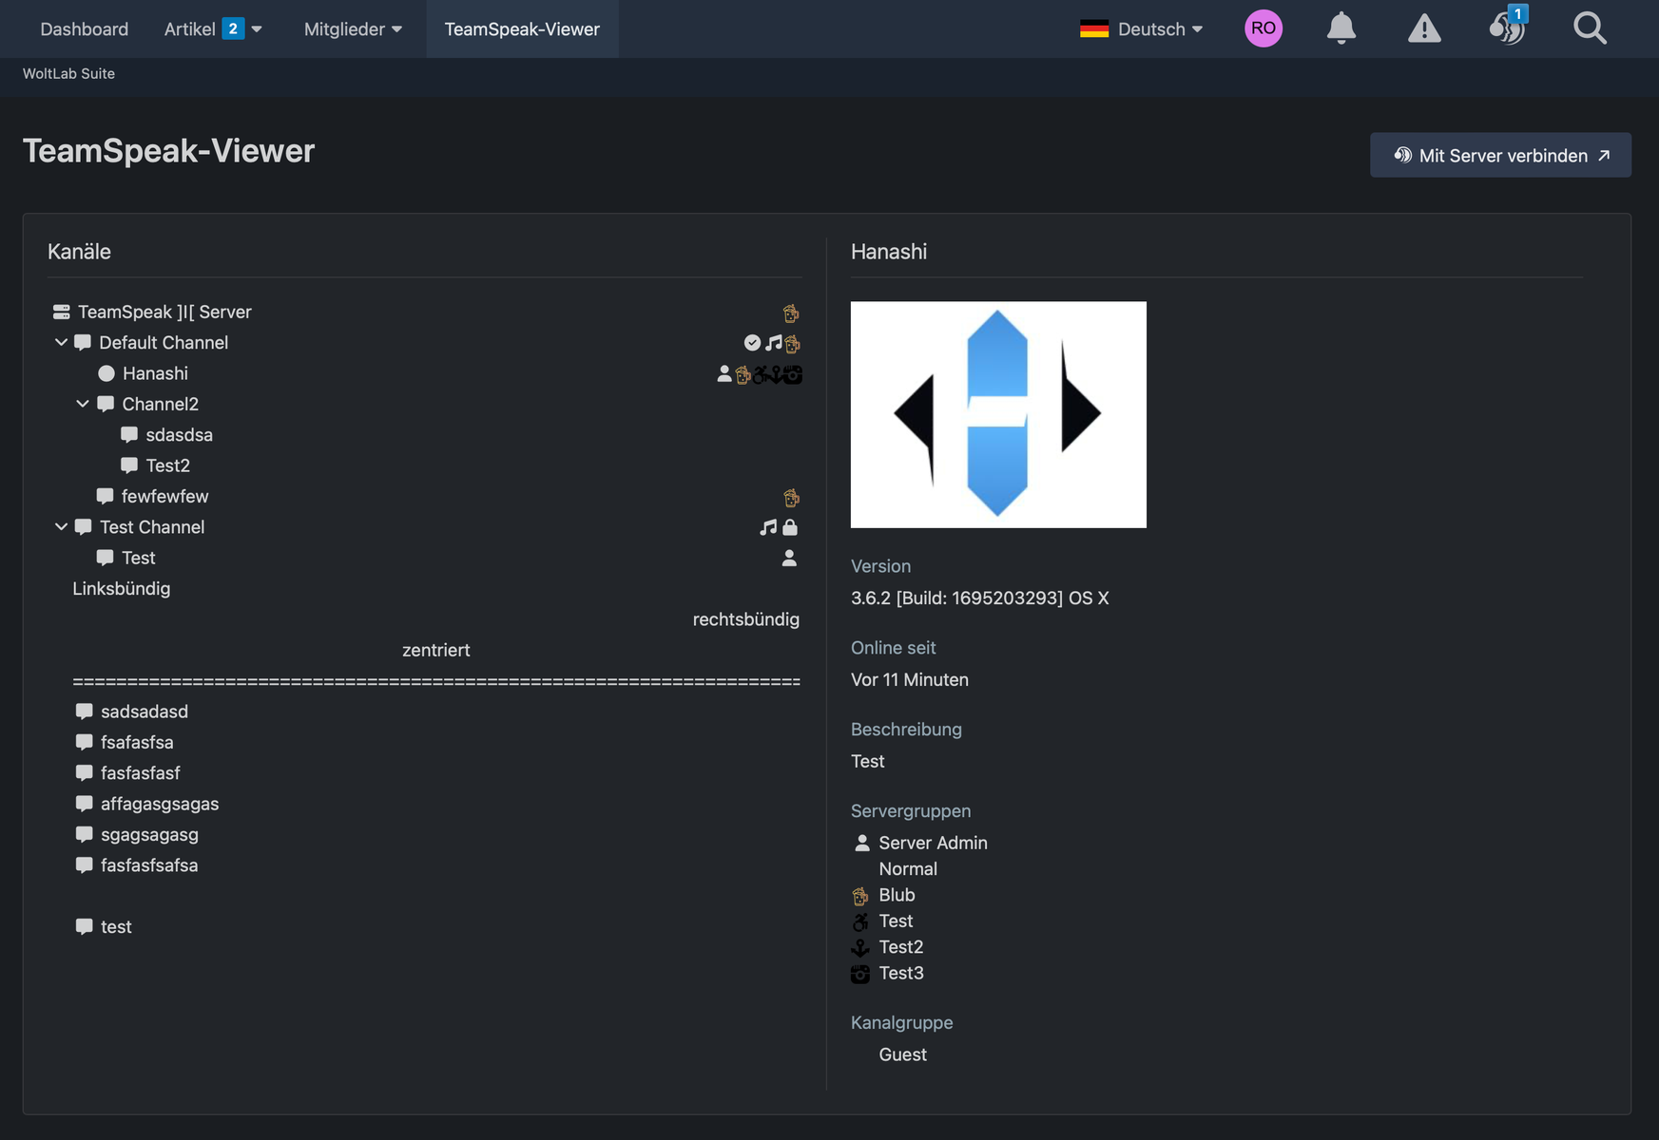Click the lock icon on Test Channel

click(790, 527)
